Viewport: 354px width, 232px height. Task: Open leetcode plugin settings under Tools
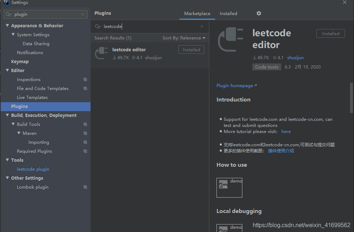tap(33, 169)
